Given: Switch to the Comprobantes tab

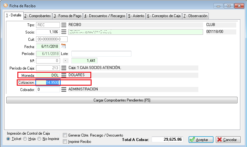Looking at the screenshot, I should pos(38,15).
